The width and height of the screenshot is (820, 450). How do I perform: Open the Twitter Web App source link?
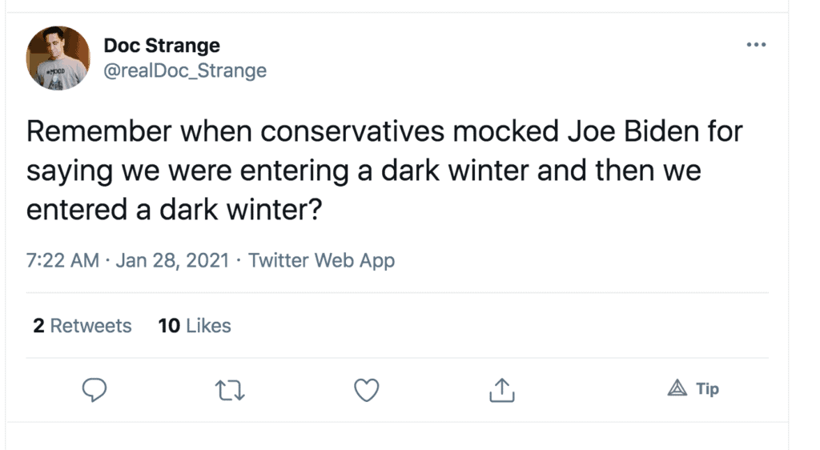321,260
